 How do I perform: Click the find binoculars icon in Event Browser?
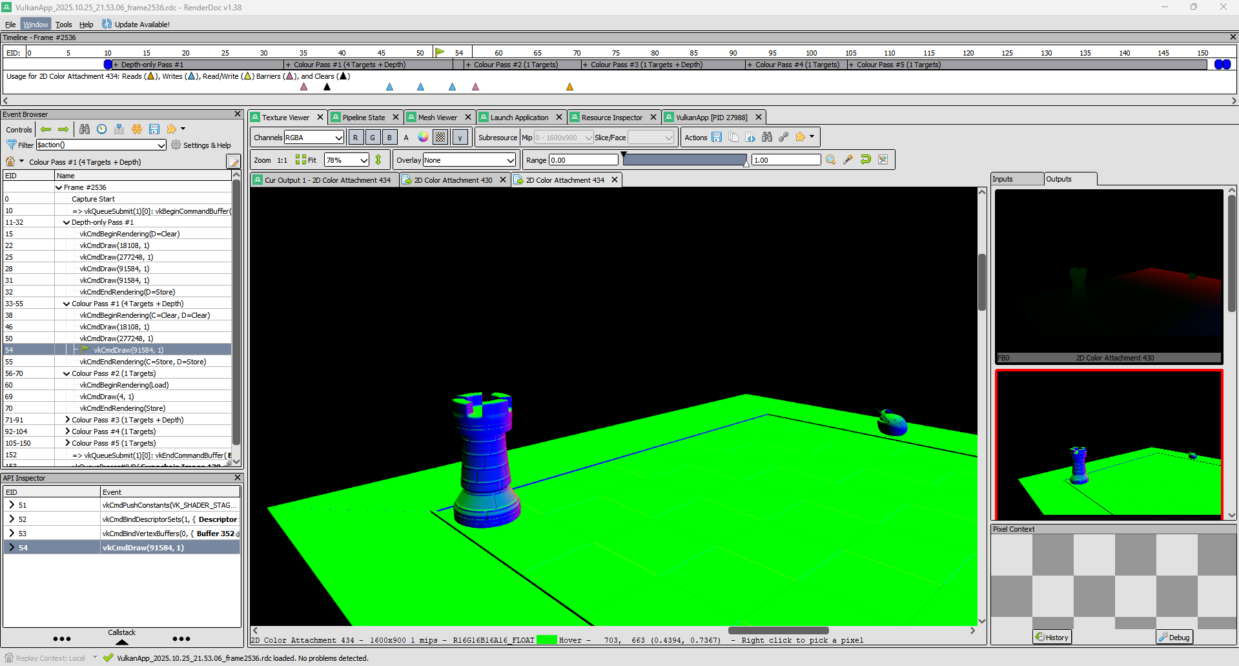coord(85,129)
